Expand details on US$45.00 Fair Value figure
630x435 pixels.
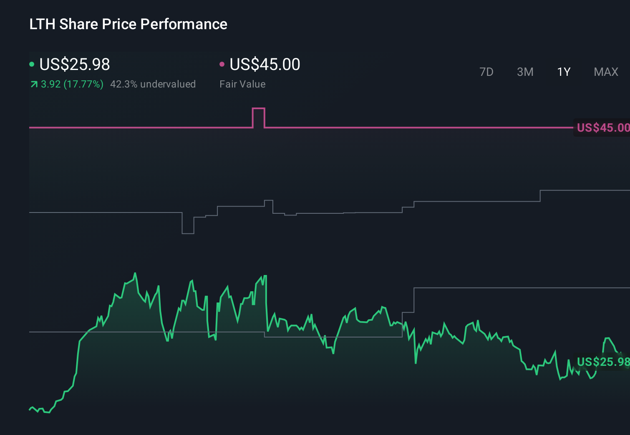tap(265, 64)
